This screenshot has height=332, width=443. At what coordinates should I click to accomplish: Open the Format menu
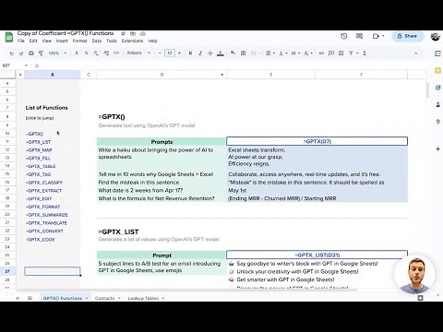tap(79, 41)
